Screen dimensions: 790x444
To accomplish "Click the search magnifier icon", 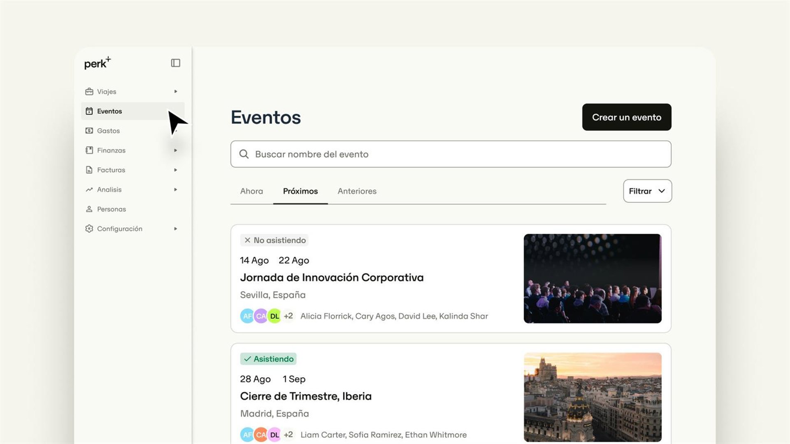I will tap(244, 154).
